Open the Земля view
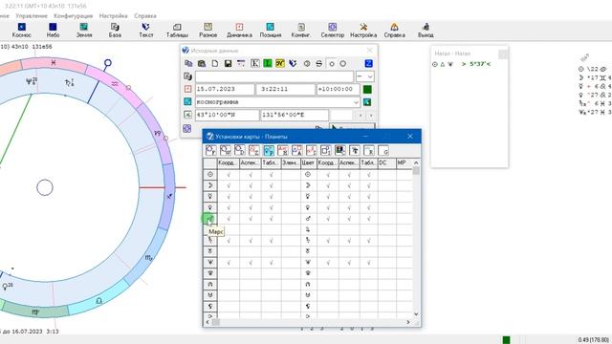 (x=83, y=30)
